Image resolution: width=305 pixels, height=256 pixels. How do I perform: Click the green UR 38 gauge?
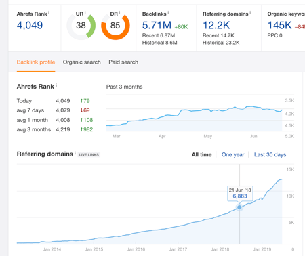(x=81, y=26)
